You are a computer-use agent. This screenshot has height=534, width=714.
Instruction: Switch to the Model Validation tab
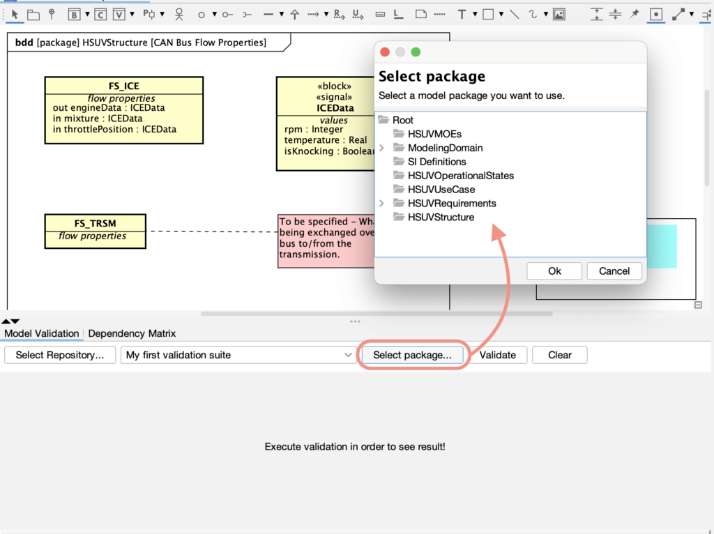42,333
